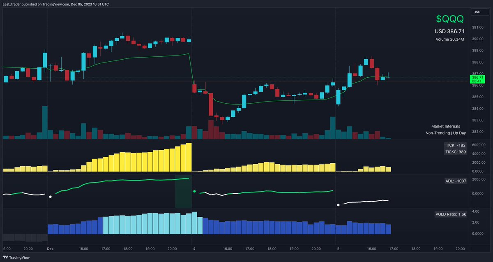Select the TICK: -182 indicator label
This screenshot has width=493, height=262.
(x=455, y=145)
